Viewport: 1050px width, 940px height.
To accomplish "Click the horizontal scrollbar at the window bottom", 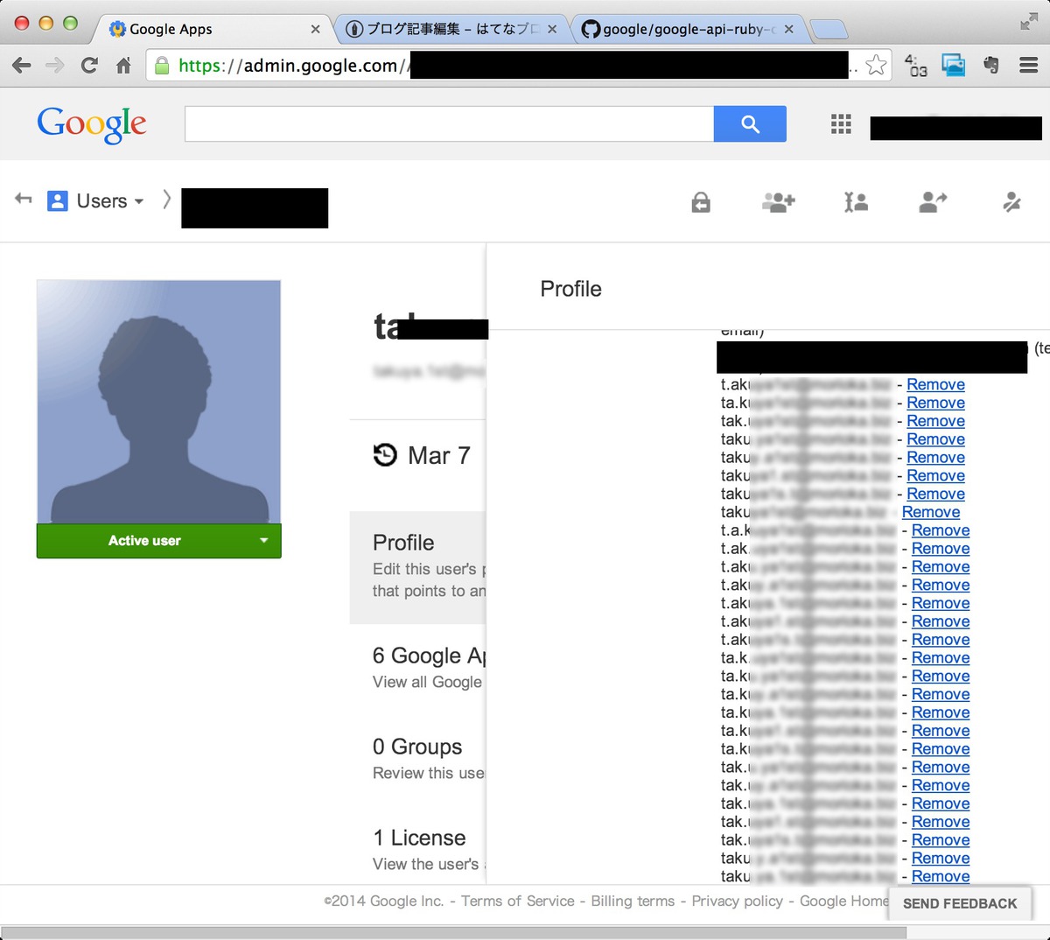I will click(x=453, y=933).
